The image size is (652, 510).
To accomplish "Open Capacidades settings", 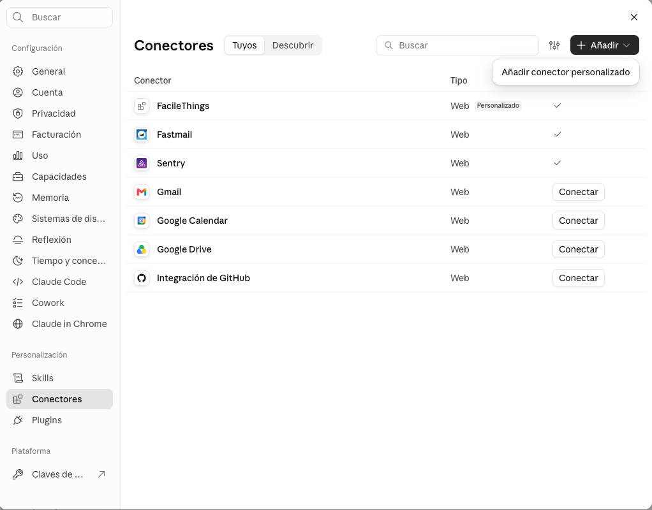I will [x=59, y=177].
